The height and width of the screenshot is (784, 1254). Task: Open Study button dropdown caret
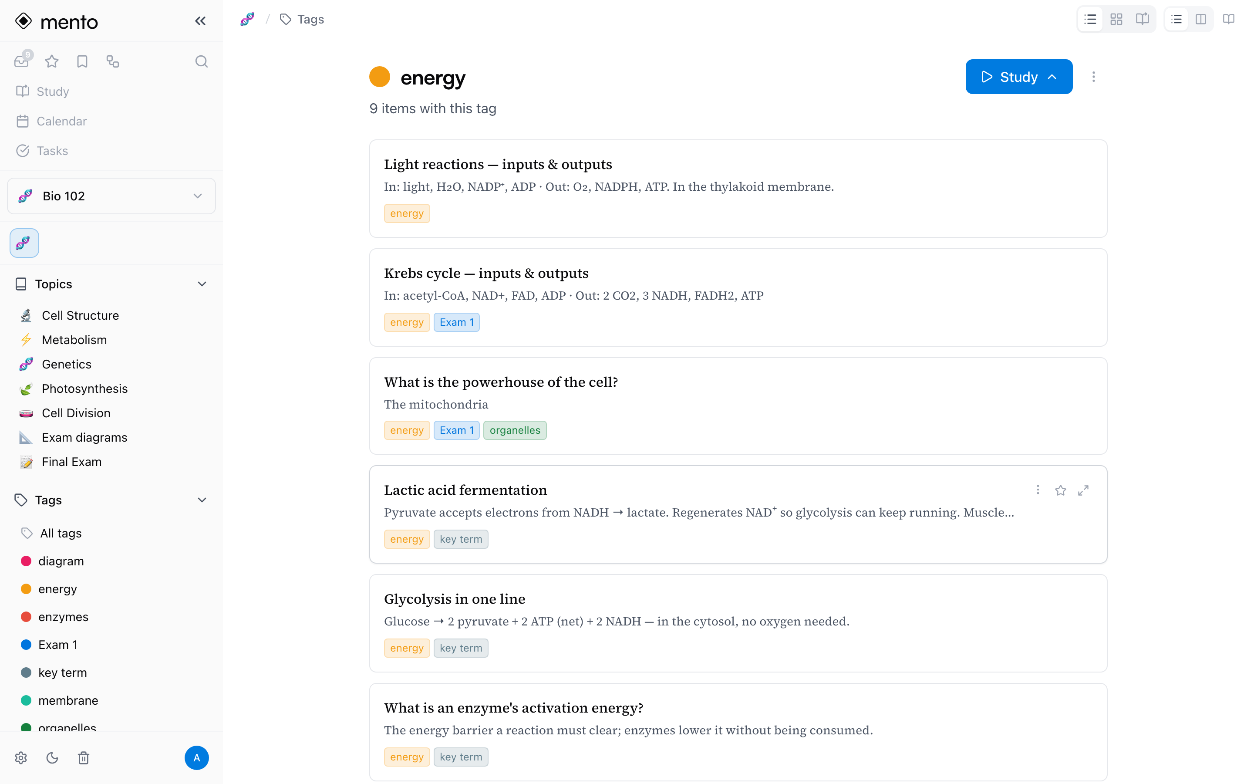1052,77
